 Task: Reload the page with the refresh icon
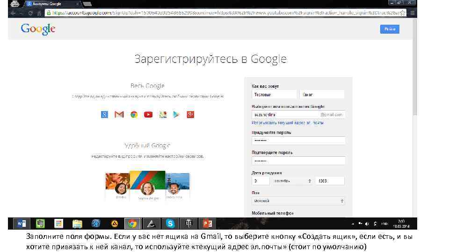point(30,13)
